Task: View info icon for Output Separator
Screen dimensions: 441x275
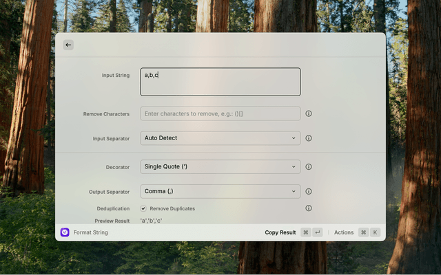Action: coord(309,191)
